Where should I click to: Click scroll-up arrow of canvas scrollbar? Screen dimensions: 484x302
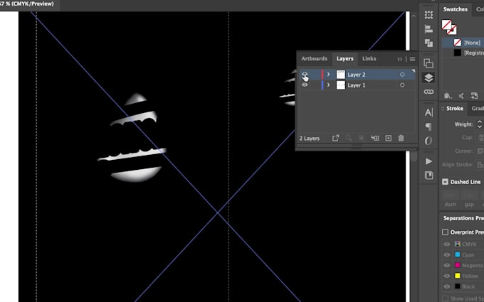tap(414, 16)
